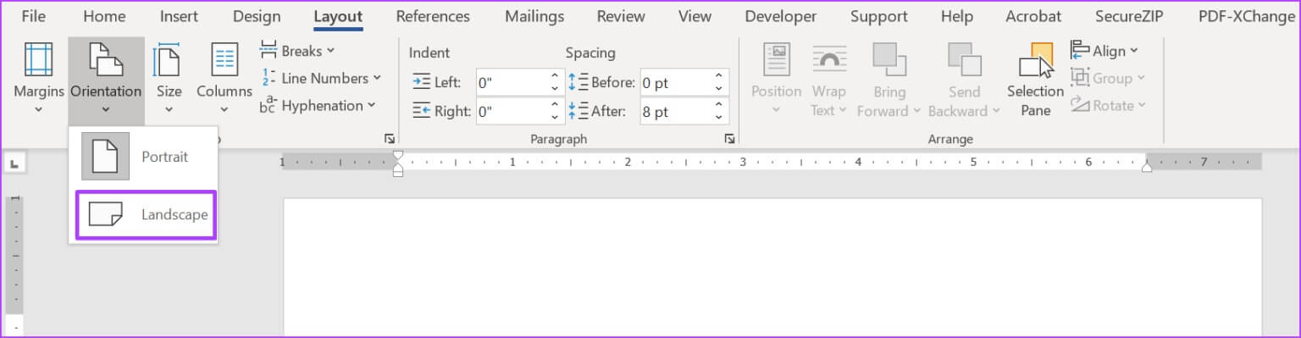Open the Paragraph dialog launcher
This screenshot has width=1301, height=338.
[x=729, y=138]
